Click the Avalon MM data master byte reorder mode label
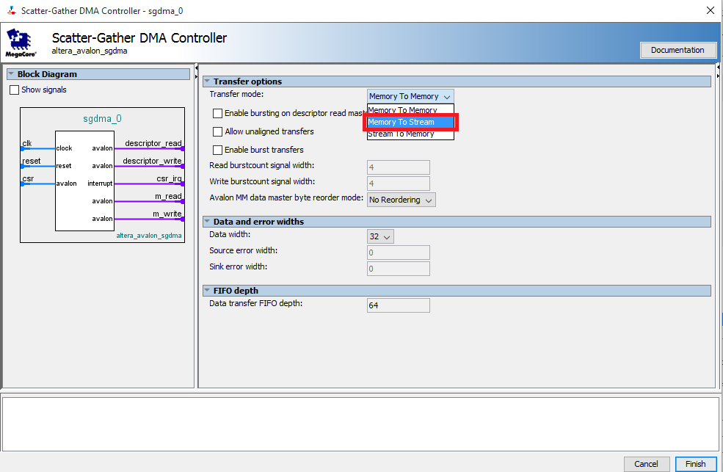 click(286, 197)
